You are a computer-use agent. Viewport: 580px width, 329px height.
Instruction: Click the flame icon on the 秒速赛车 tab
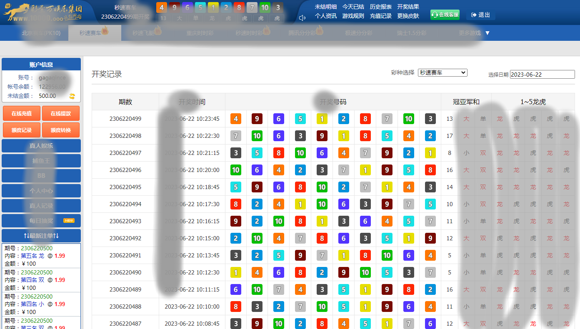coord(105,30)
